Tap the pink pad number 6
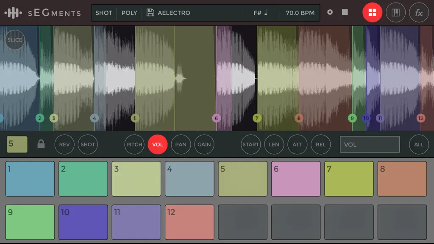 point(295,179)
